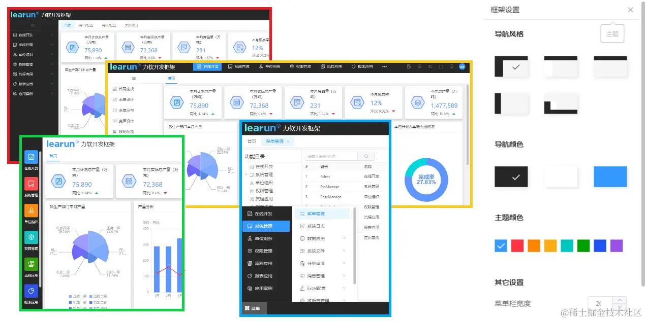Click the hamburger menu icon in yellow-bordered window
The image size is (645, 321).
(134, 79)
